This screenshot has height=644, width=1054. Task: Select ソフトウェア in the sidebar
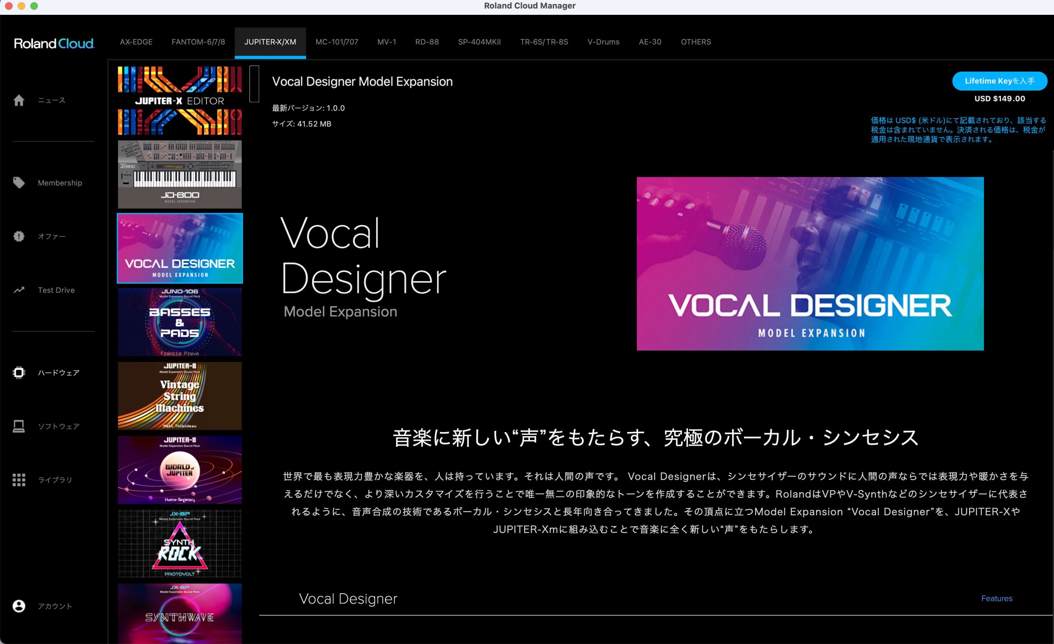(x=58, y=426)
